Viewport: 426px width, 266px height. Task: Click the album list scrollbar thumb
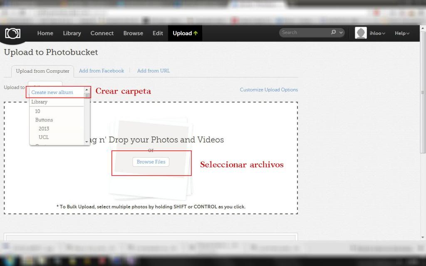click(87, 95)
